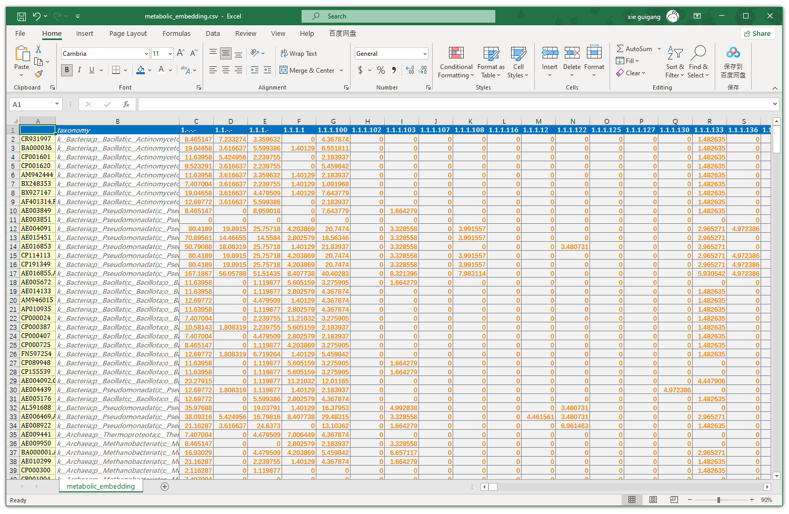Click the Insert function fx icon
The width and height of the screenshot is (789, 514).
tap(126, 104)
